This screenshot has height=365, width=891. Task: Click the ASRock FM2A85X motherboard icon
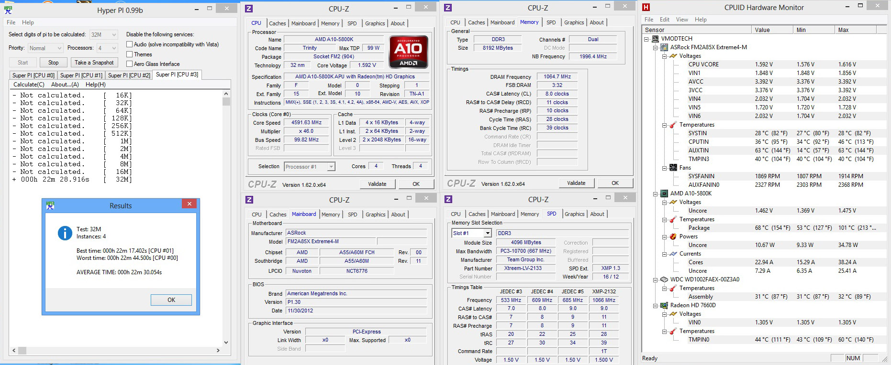pyautogui.click(x=664, y=47)
